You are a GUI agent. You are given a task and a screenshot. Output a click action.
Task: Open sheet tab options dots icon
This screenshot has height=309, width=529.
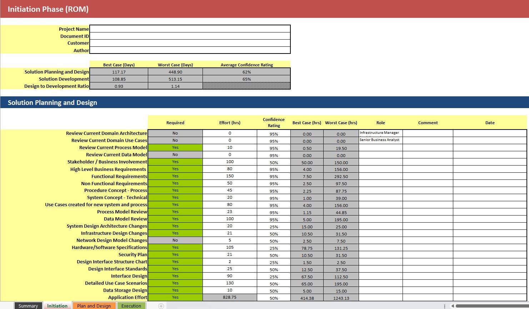tap(445, 306)
